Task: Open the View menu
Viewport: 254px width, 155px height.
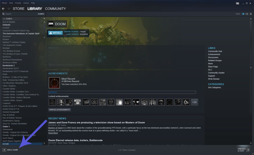Action: (11, 3)
